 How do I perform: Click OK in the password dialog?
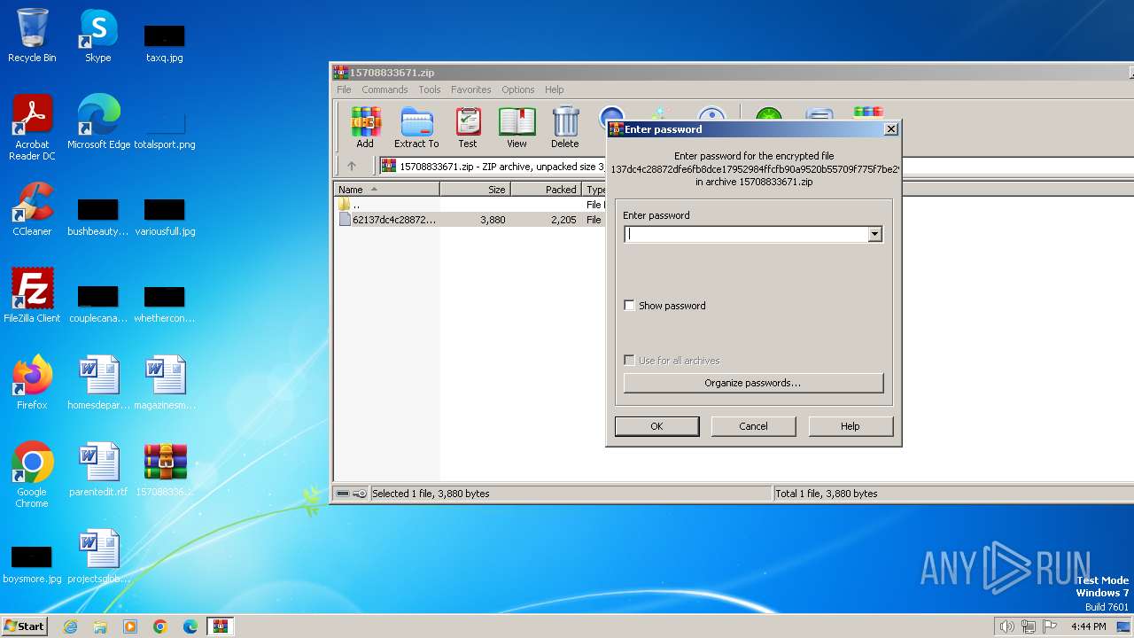[656, 426]
